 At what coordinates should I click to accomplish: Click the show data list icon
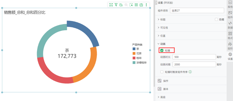(x=136, y=5)
